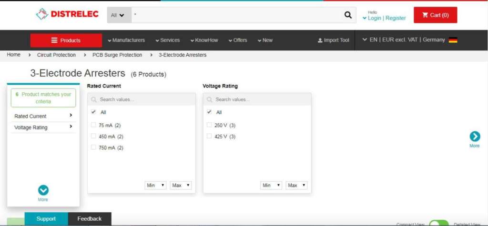Click the German flag icon

click(453, 40)
